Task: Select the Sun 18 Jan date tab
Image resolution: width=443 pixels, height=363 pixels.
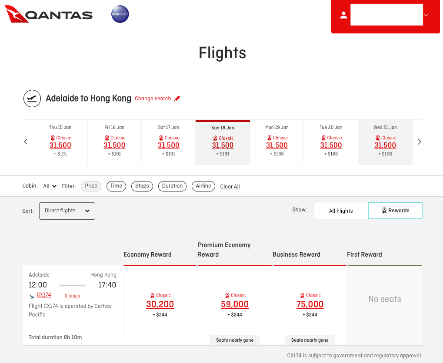Action: point(223,142)
